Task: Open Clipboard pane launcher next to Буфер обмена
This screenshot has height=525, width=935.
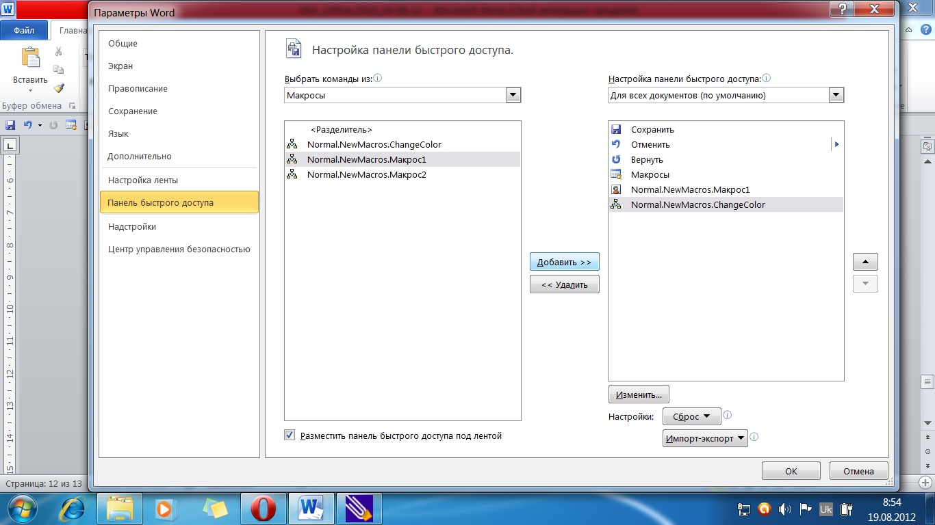Action: point(72,106)
